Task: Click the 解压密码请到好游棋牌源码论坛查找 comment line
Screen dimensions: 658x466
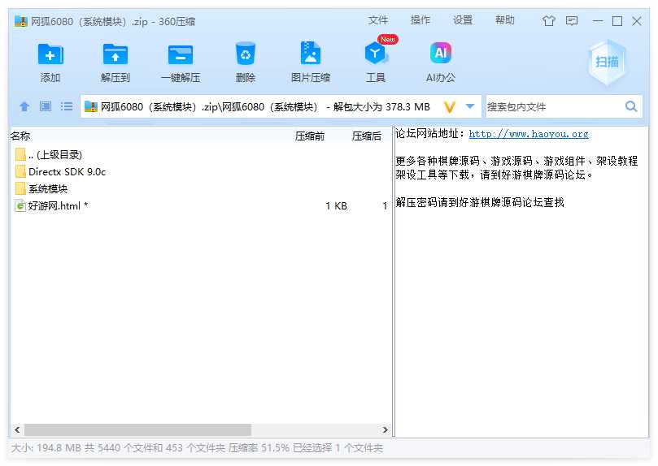Action: click(x=480, y=202)
